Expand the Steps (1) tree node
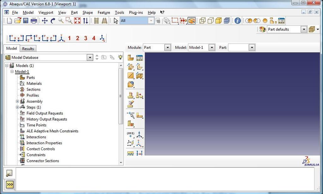 [17, 107]
